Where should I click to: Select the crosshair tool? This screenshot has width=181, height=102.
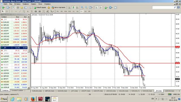[7, 11]
